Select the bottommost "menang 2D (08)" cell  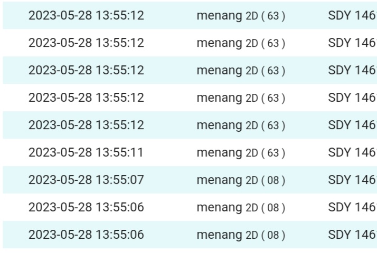(241, 235)
